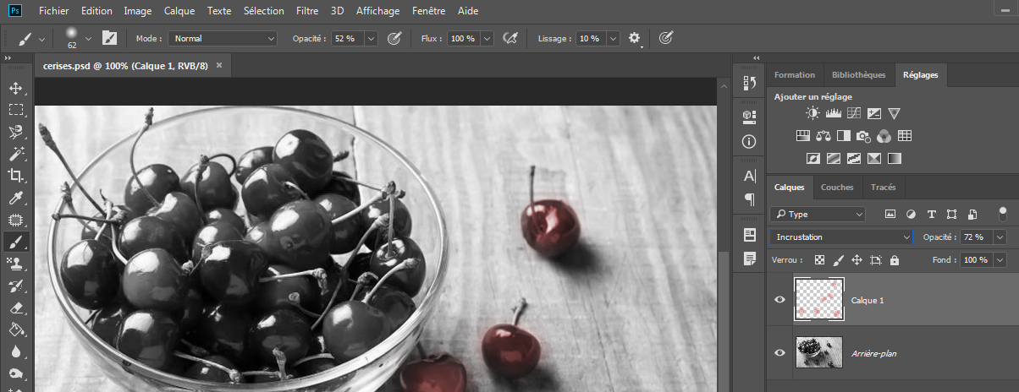Viewport: 1019px width, 392px height.
Task: Close the cerises.psd document tab
Action: (x=219, y=64)
